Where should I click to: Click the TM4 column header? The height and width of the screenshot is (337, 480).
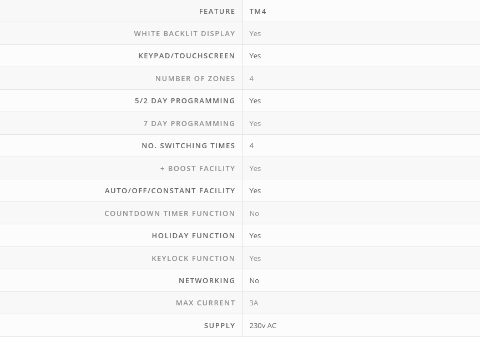pyautogui.click(x=258, y=11)
